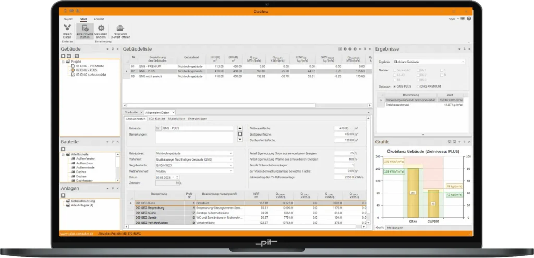Open the Gebäudeart dropdown
534x258 pixels.
pyautogui.click(x=231, y=154)
